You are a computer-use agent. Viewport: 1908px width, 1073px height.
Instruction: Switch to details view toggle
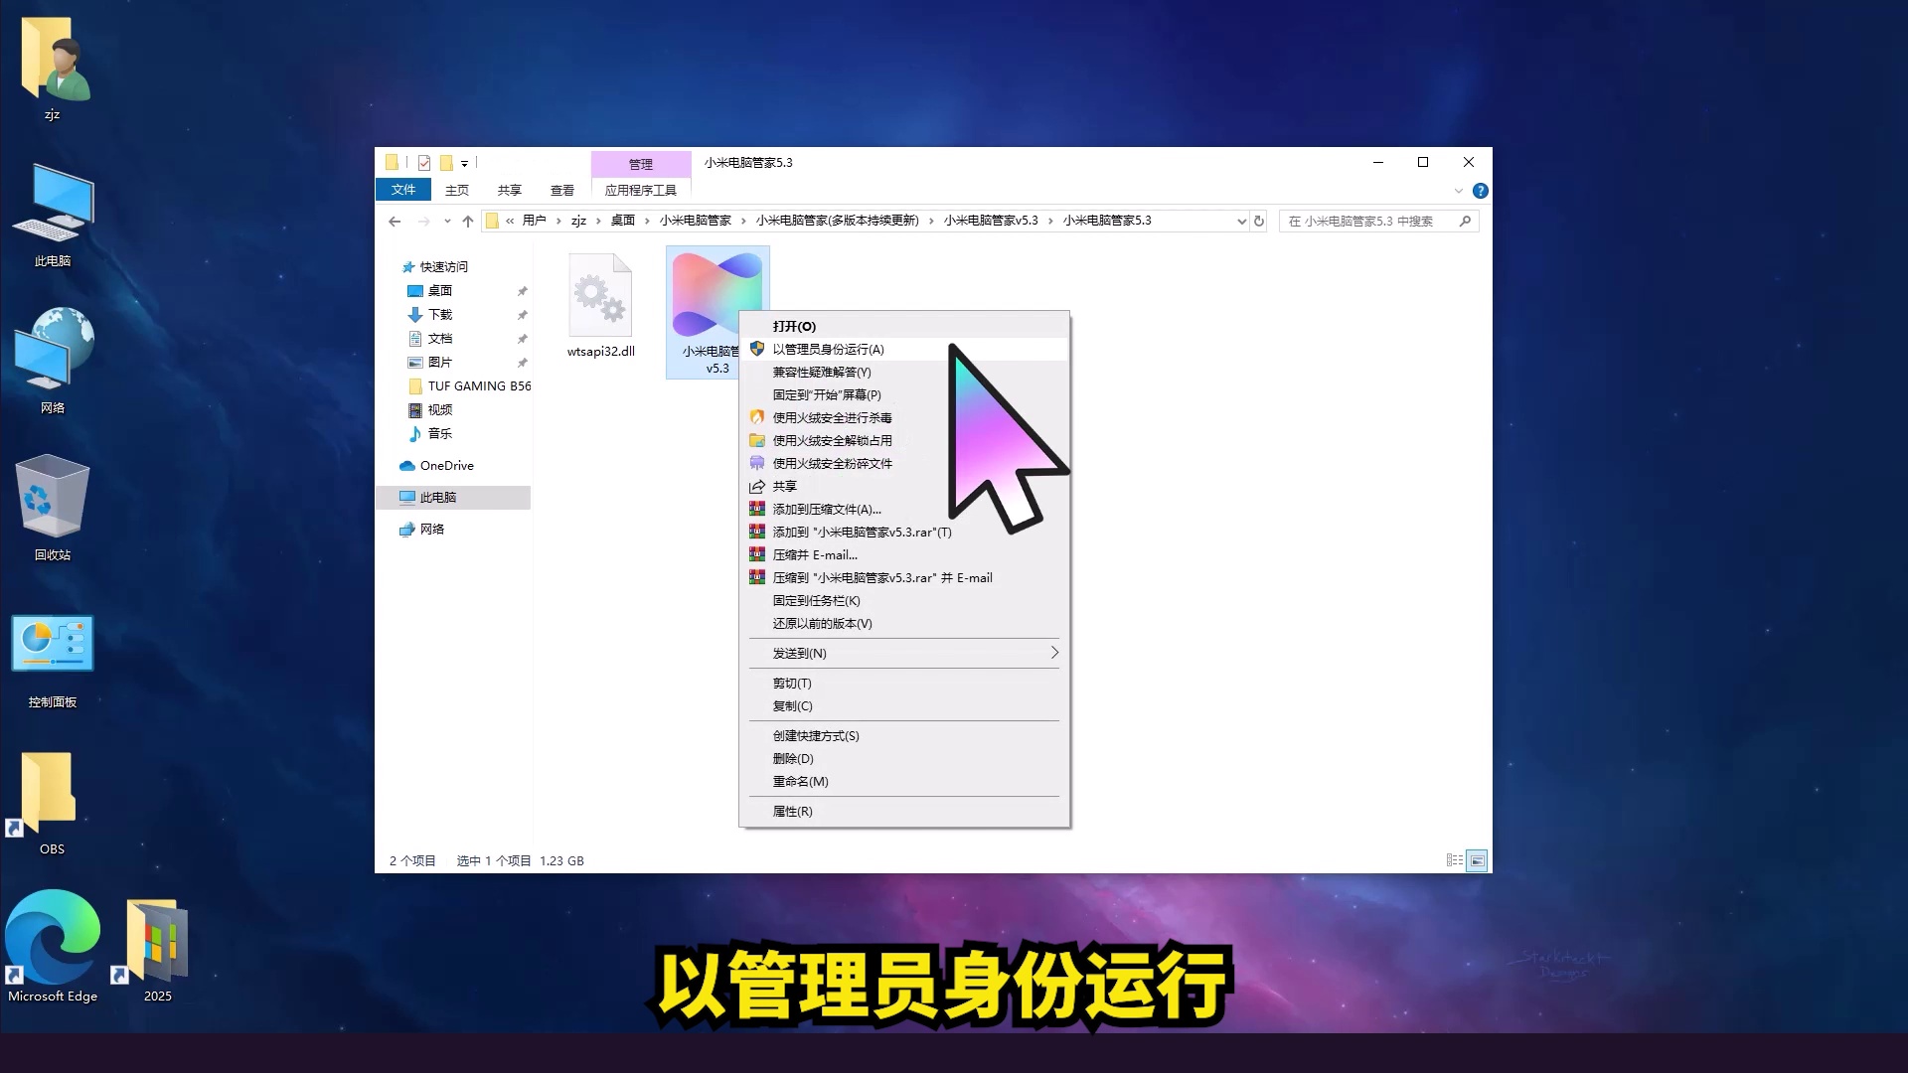1455,860
